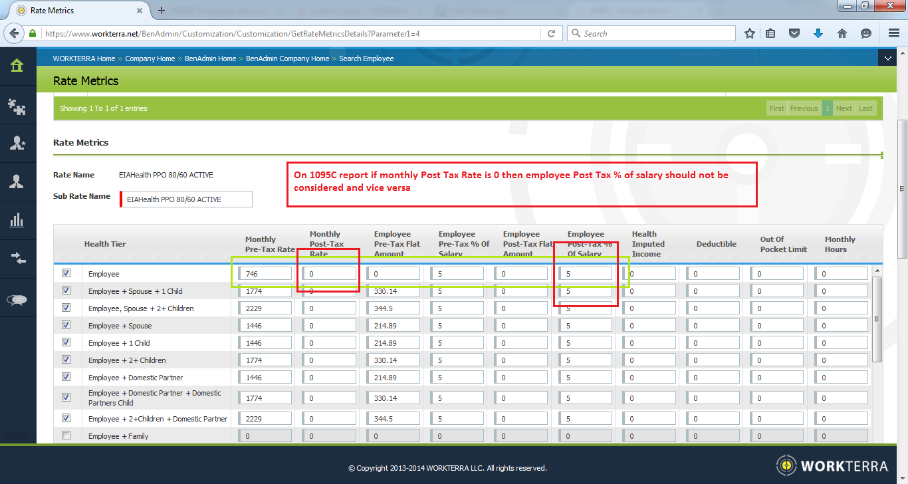Click page 1 pagination button
The image size is (908, 484).
pos(828,108)
